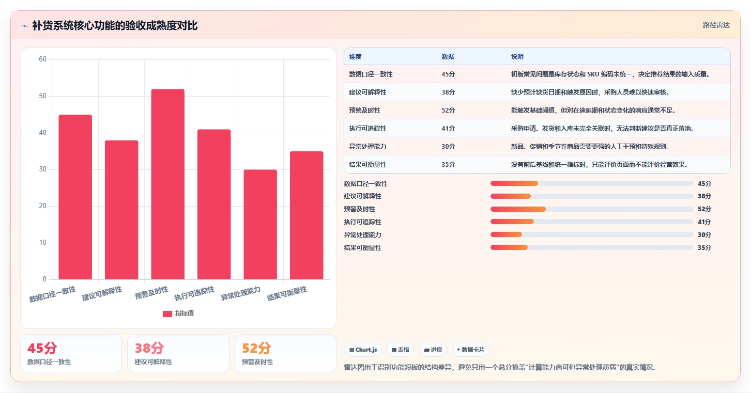The width and height of the screenshot is (751, 393).
Task: Click the 进度 tag chip
Action: pos(433,350)
